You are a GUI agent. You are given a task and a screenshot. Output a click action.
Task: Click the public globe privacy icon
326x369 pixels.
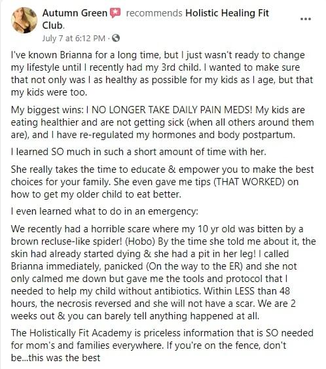(x=116, y=38)
